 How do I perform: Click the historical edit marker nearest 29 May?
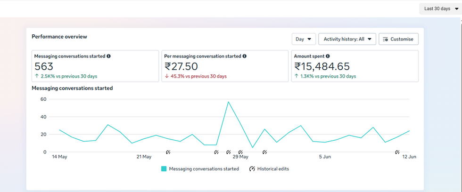(x=240, y=152)
